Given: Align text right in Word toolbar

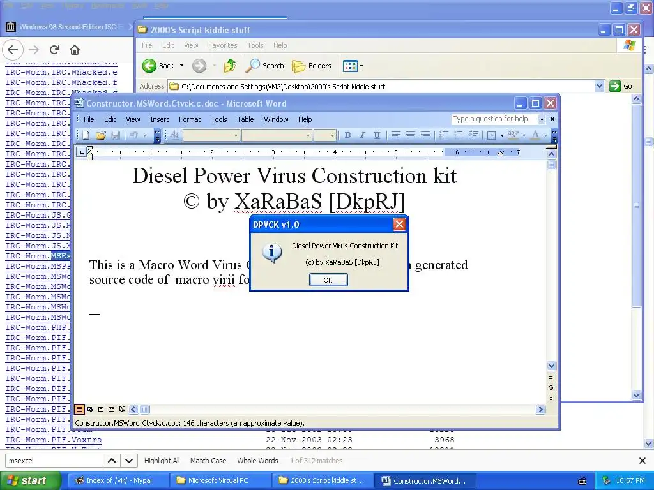Looking at the screenshot, I should tap(425, 135).
